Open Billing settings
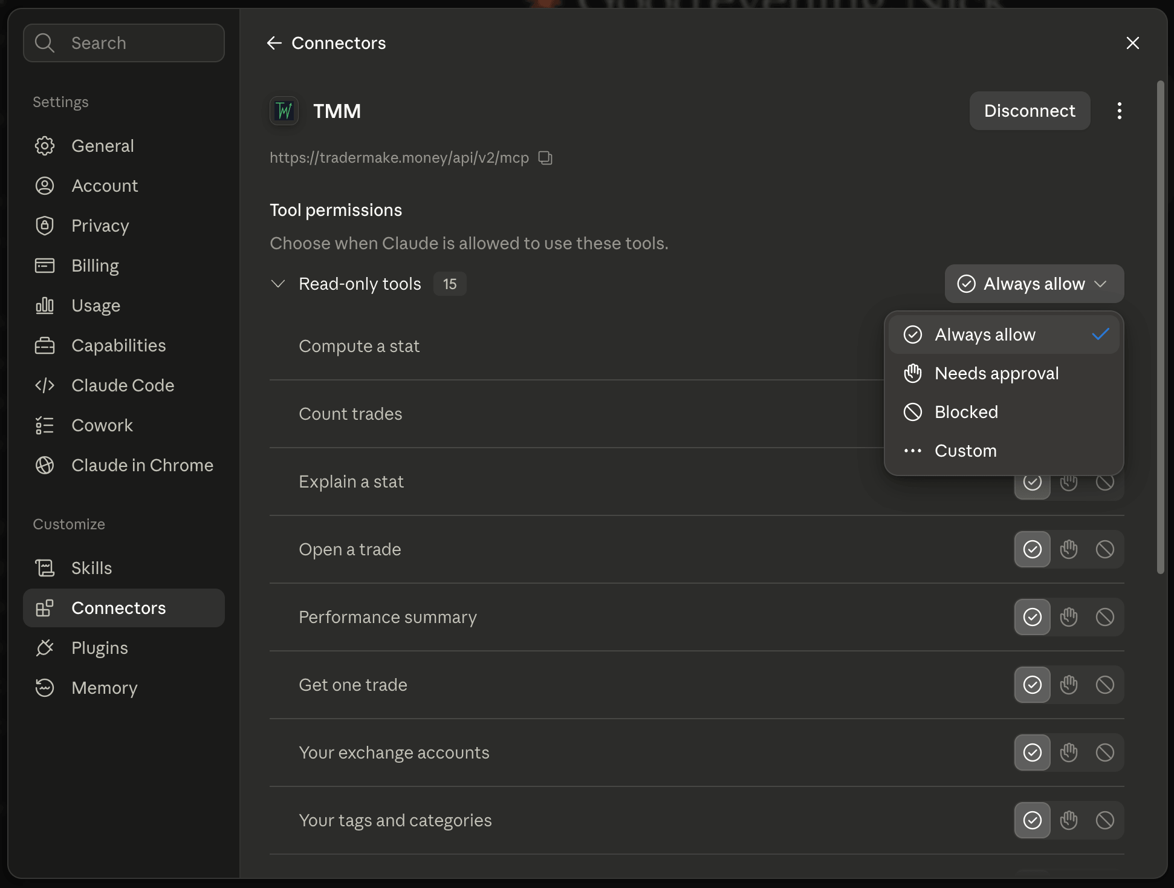1174x888 pixels. click(x=124, y=266)
